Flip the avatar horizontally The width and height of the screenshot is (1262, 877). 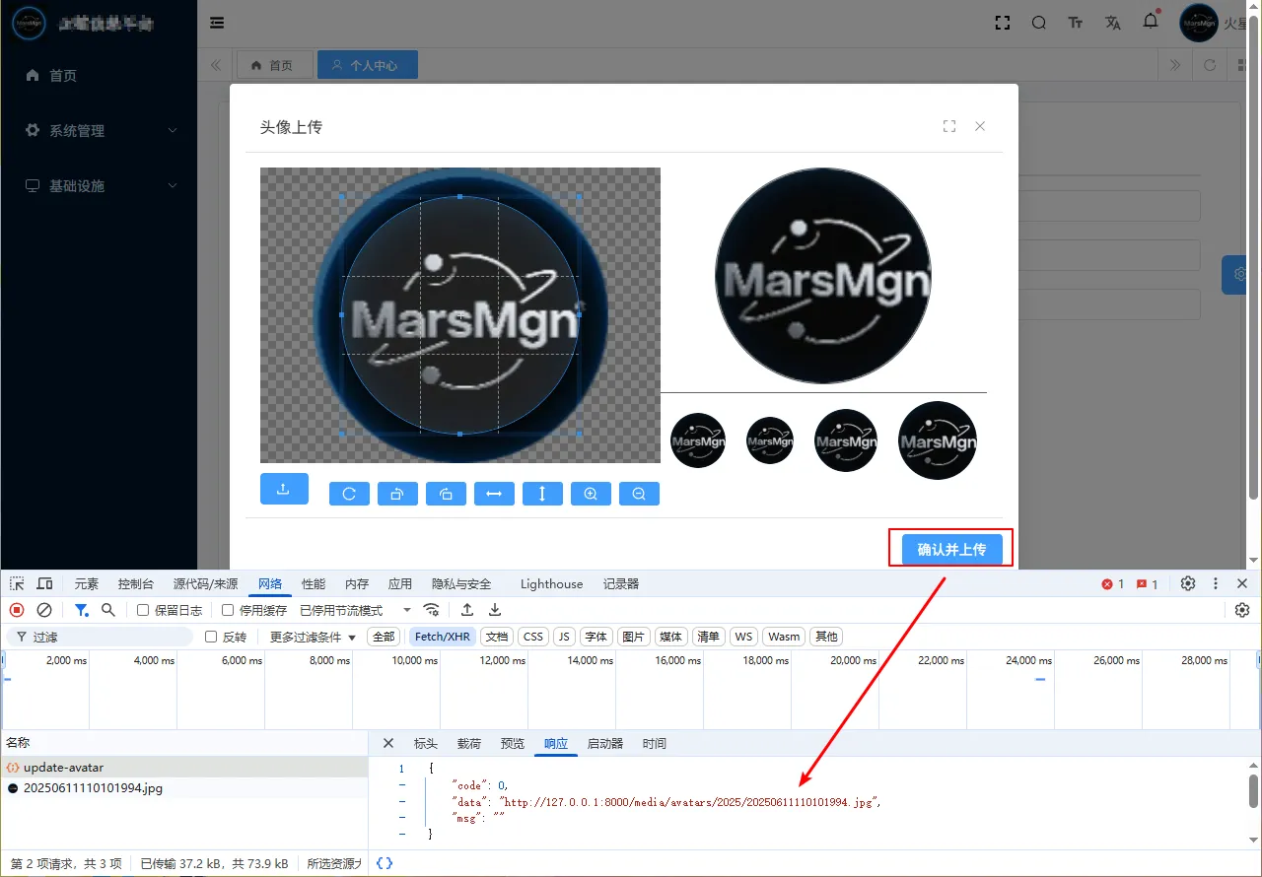pyautogui.click(x=494, y=494)
